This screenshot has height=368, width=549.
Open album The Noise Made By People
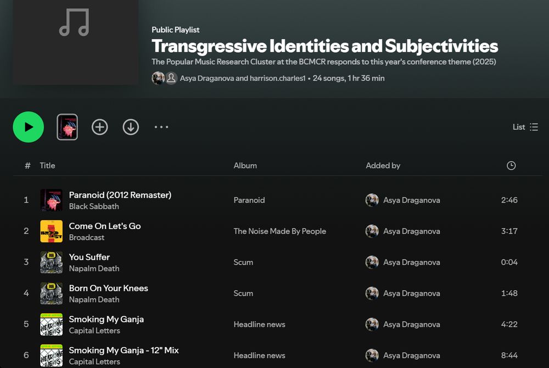pyautogui.click(x=280, y=231)
